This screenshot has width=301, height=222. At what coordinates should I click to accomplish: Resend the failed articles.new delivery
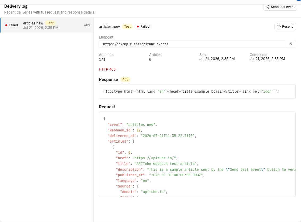[285, 27]
